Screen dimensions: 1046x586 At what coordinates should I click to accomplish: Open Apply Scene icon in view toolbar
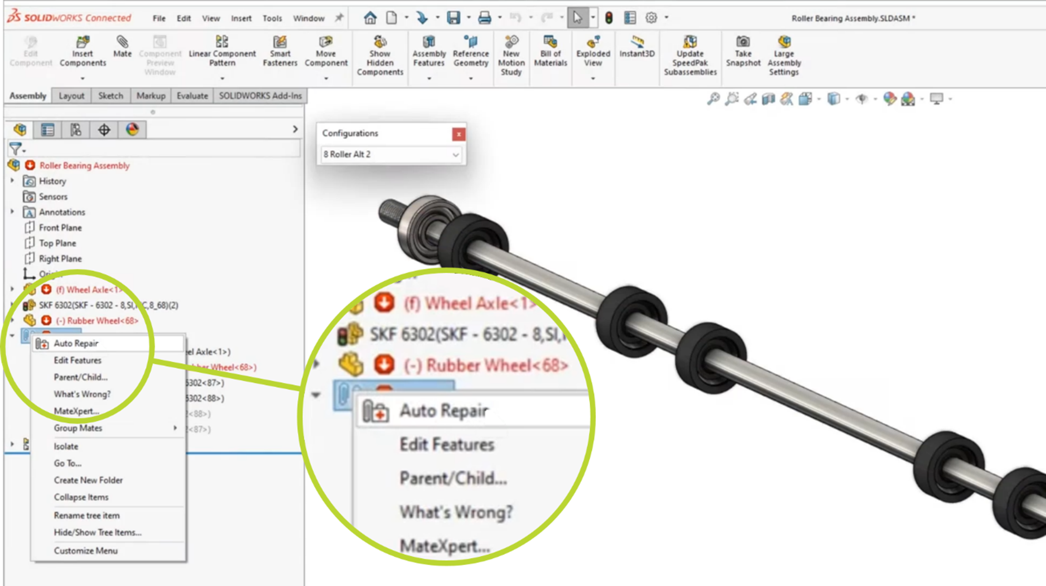point(908,98)
